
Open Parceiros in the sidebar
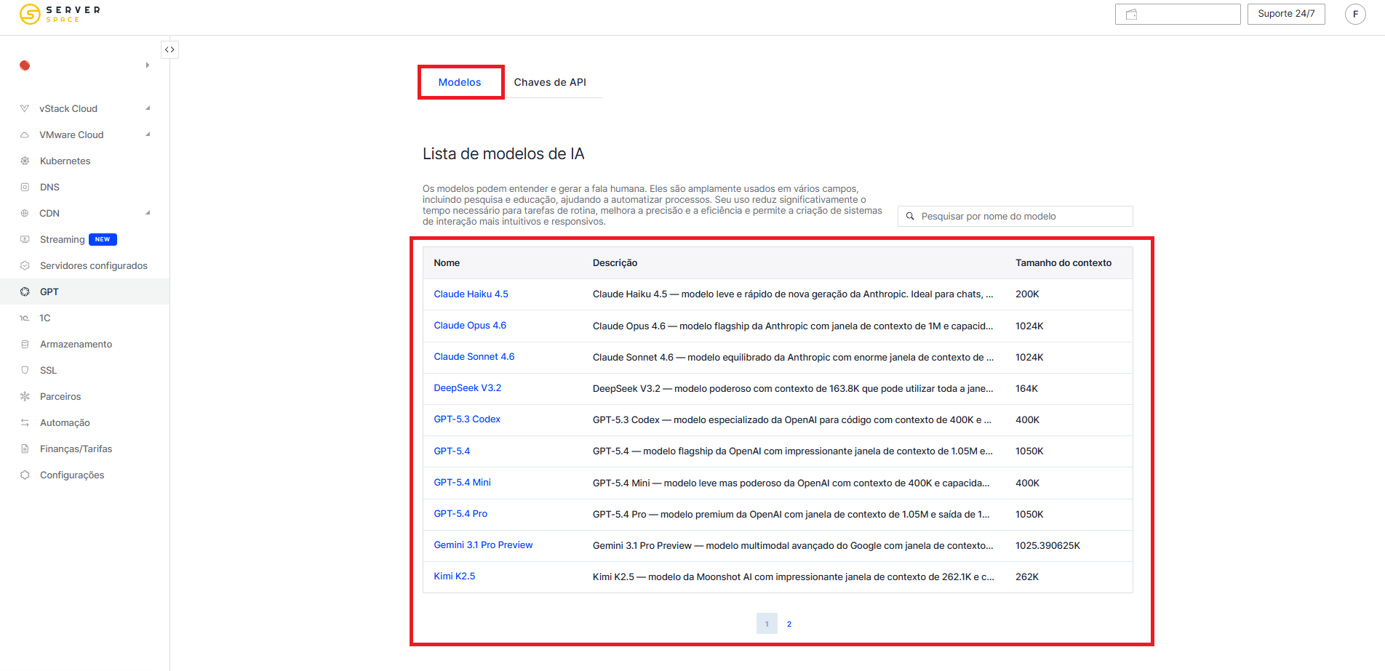[x=60, y=396]
